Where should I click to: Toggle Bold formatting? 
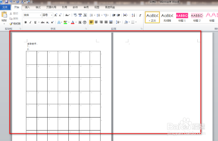point(25,22)
